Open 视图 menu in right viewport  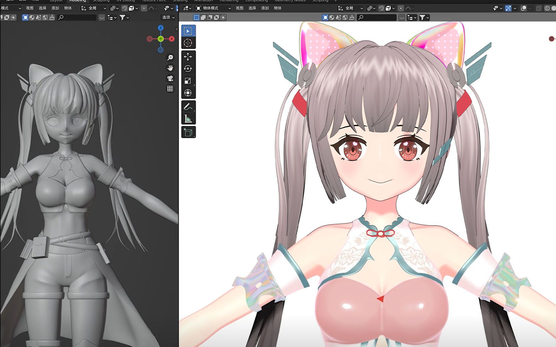tap(240, 8)
